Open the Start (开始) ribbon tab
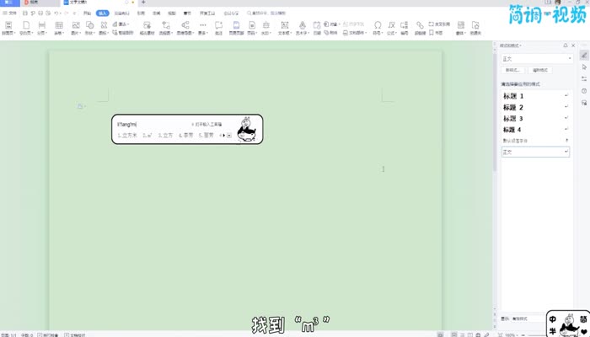This screenshot has width=590, height=337. coord(88,13)
